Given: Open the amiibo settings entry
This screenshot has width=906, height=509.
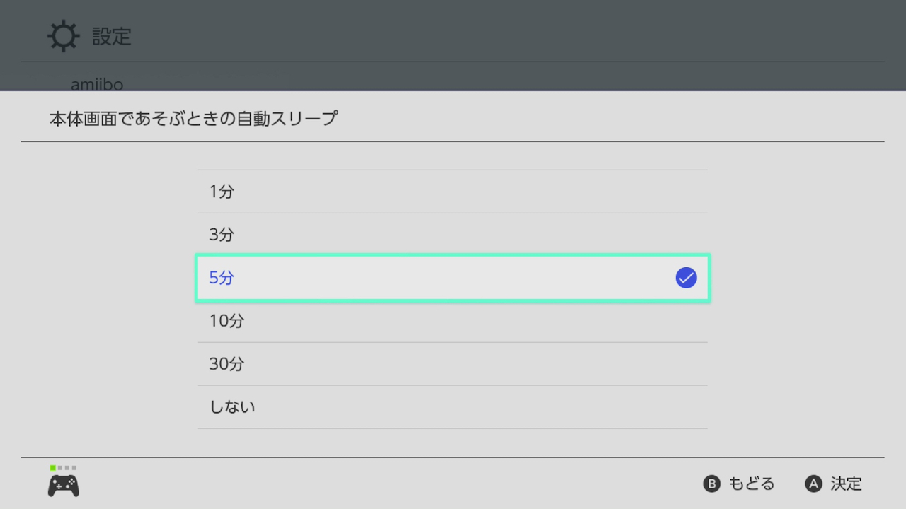Looking at the screenshot, I should [97, 85].
